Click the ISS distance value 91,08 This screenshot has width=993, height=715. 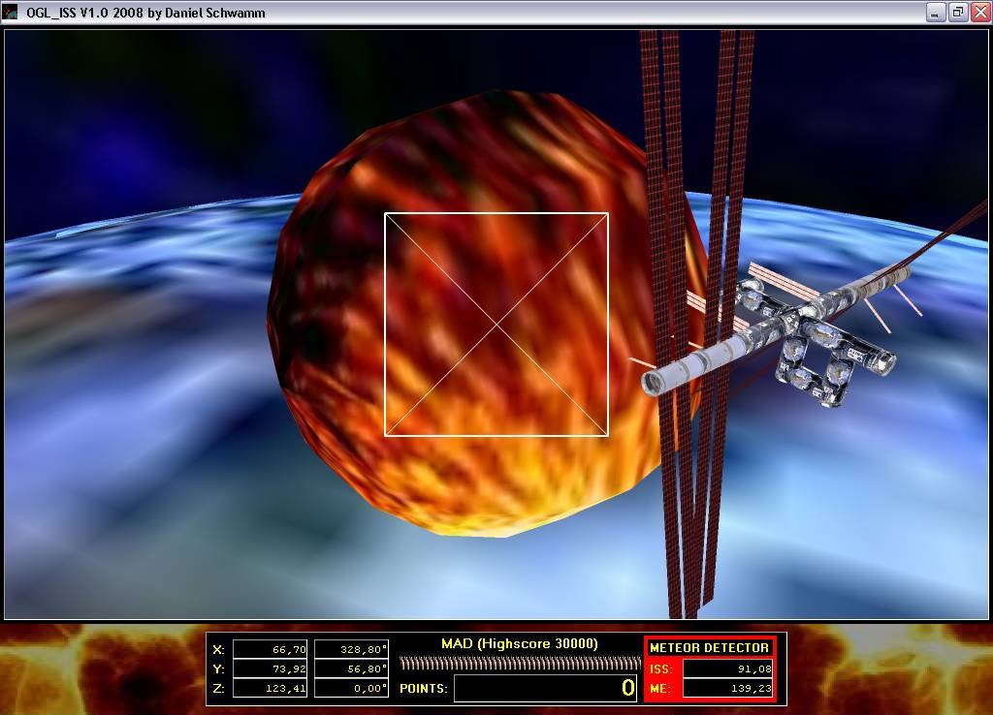pos(727,668)
